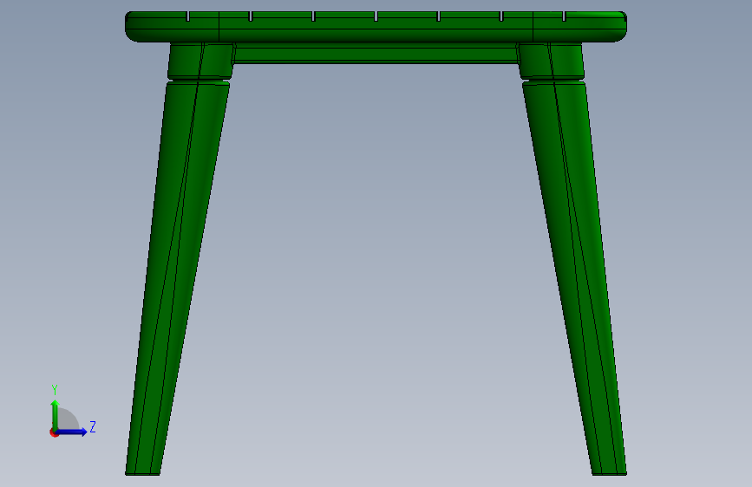This screenshot has height=487, width=752.
Task: Click the green Y axis of the triad
Action: tap(55, 415)
